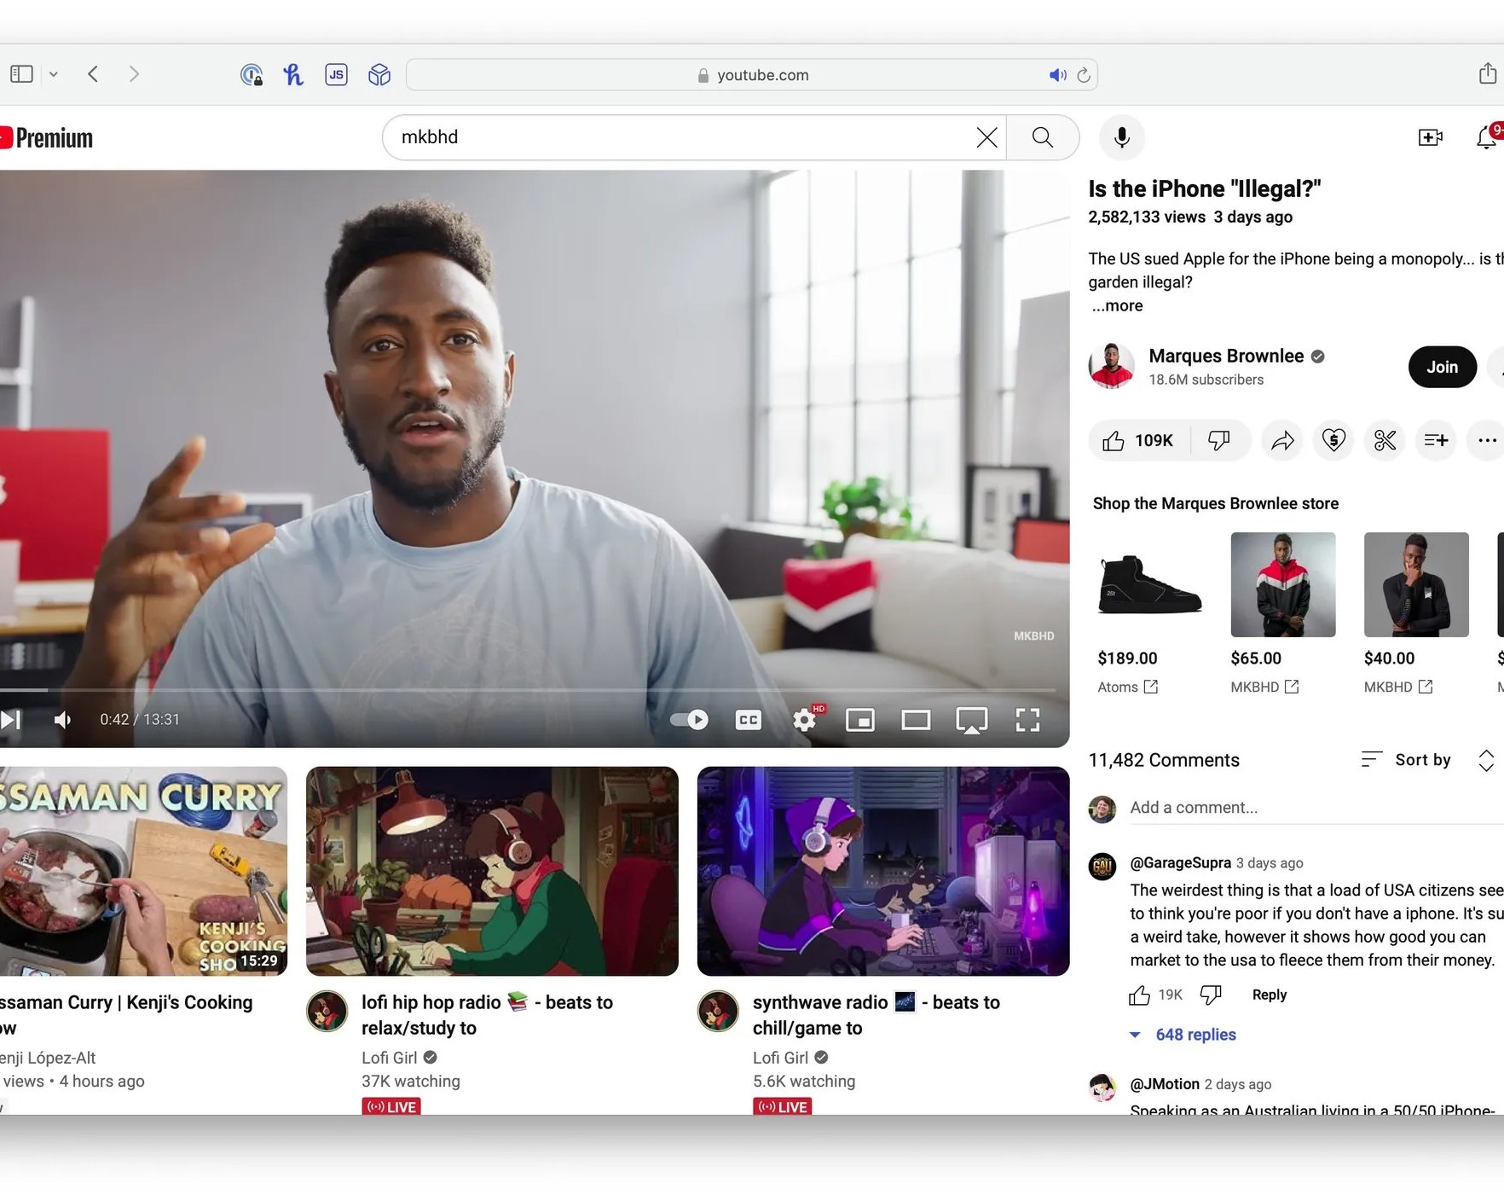Screen dimensions: 1504x1201
Task: Open the $40.00 MKBHD shirt product
Action: click(1416, 584)
